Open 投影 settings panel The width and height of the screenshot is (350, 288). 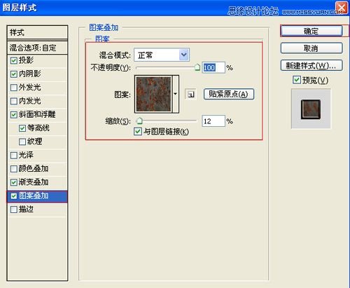(26, 60)
